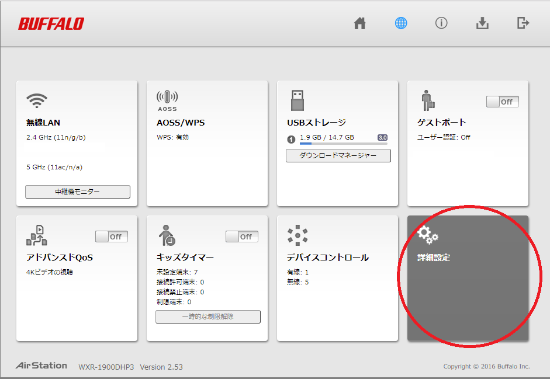Click 4Kビデオの視聴 QoS mode text
550x379 pixels.
point(50,272)
